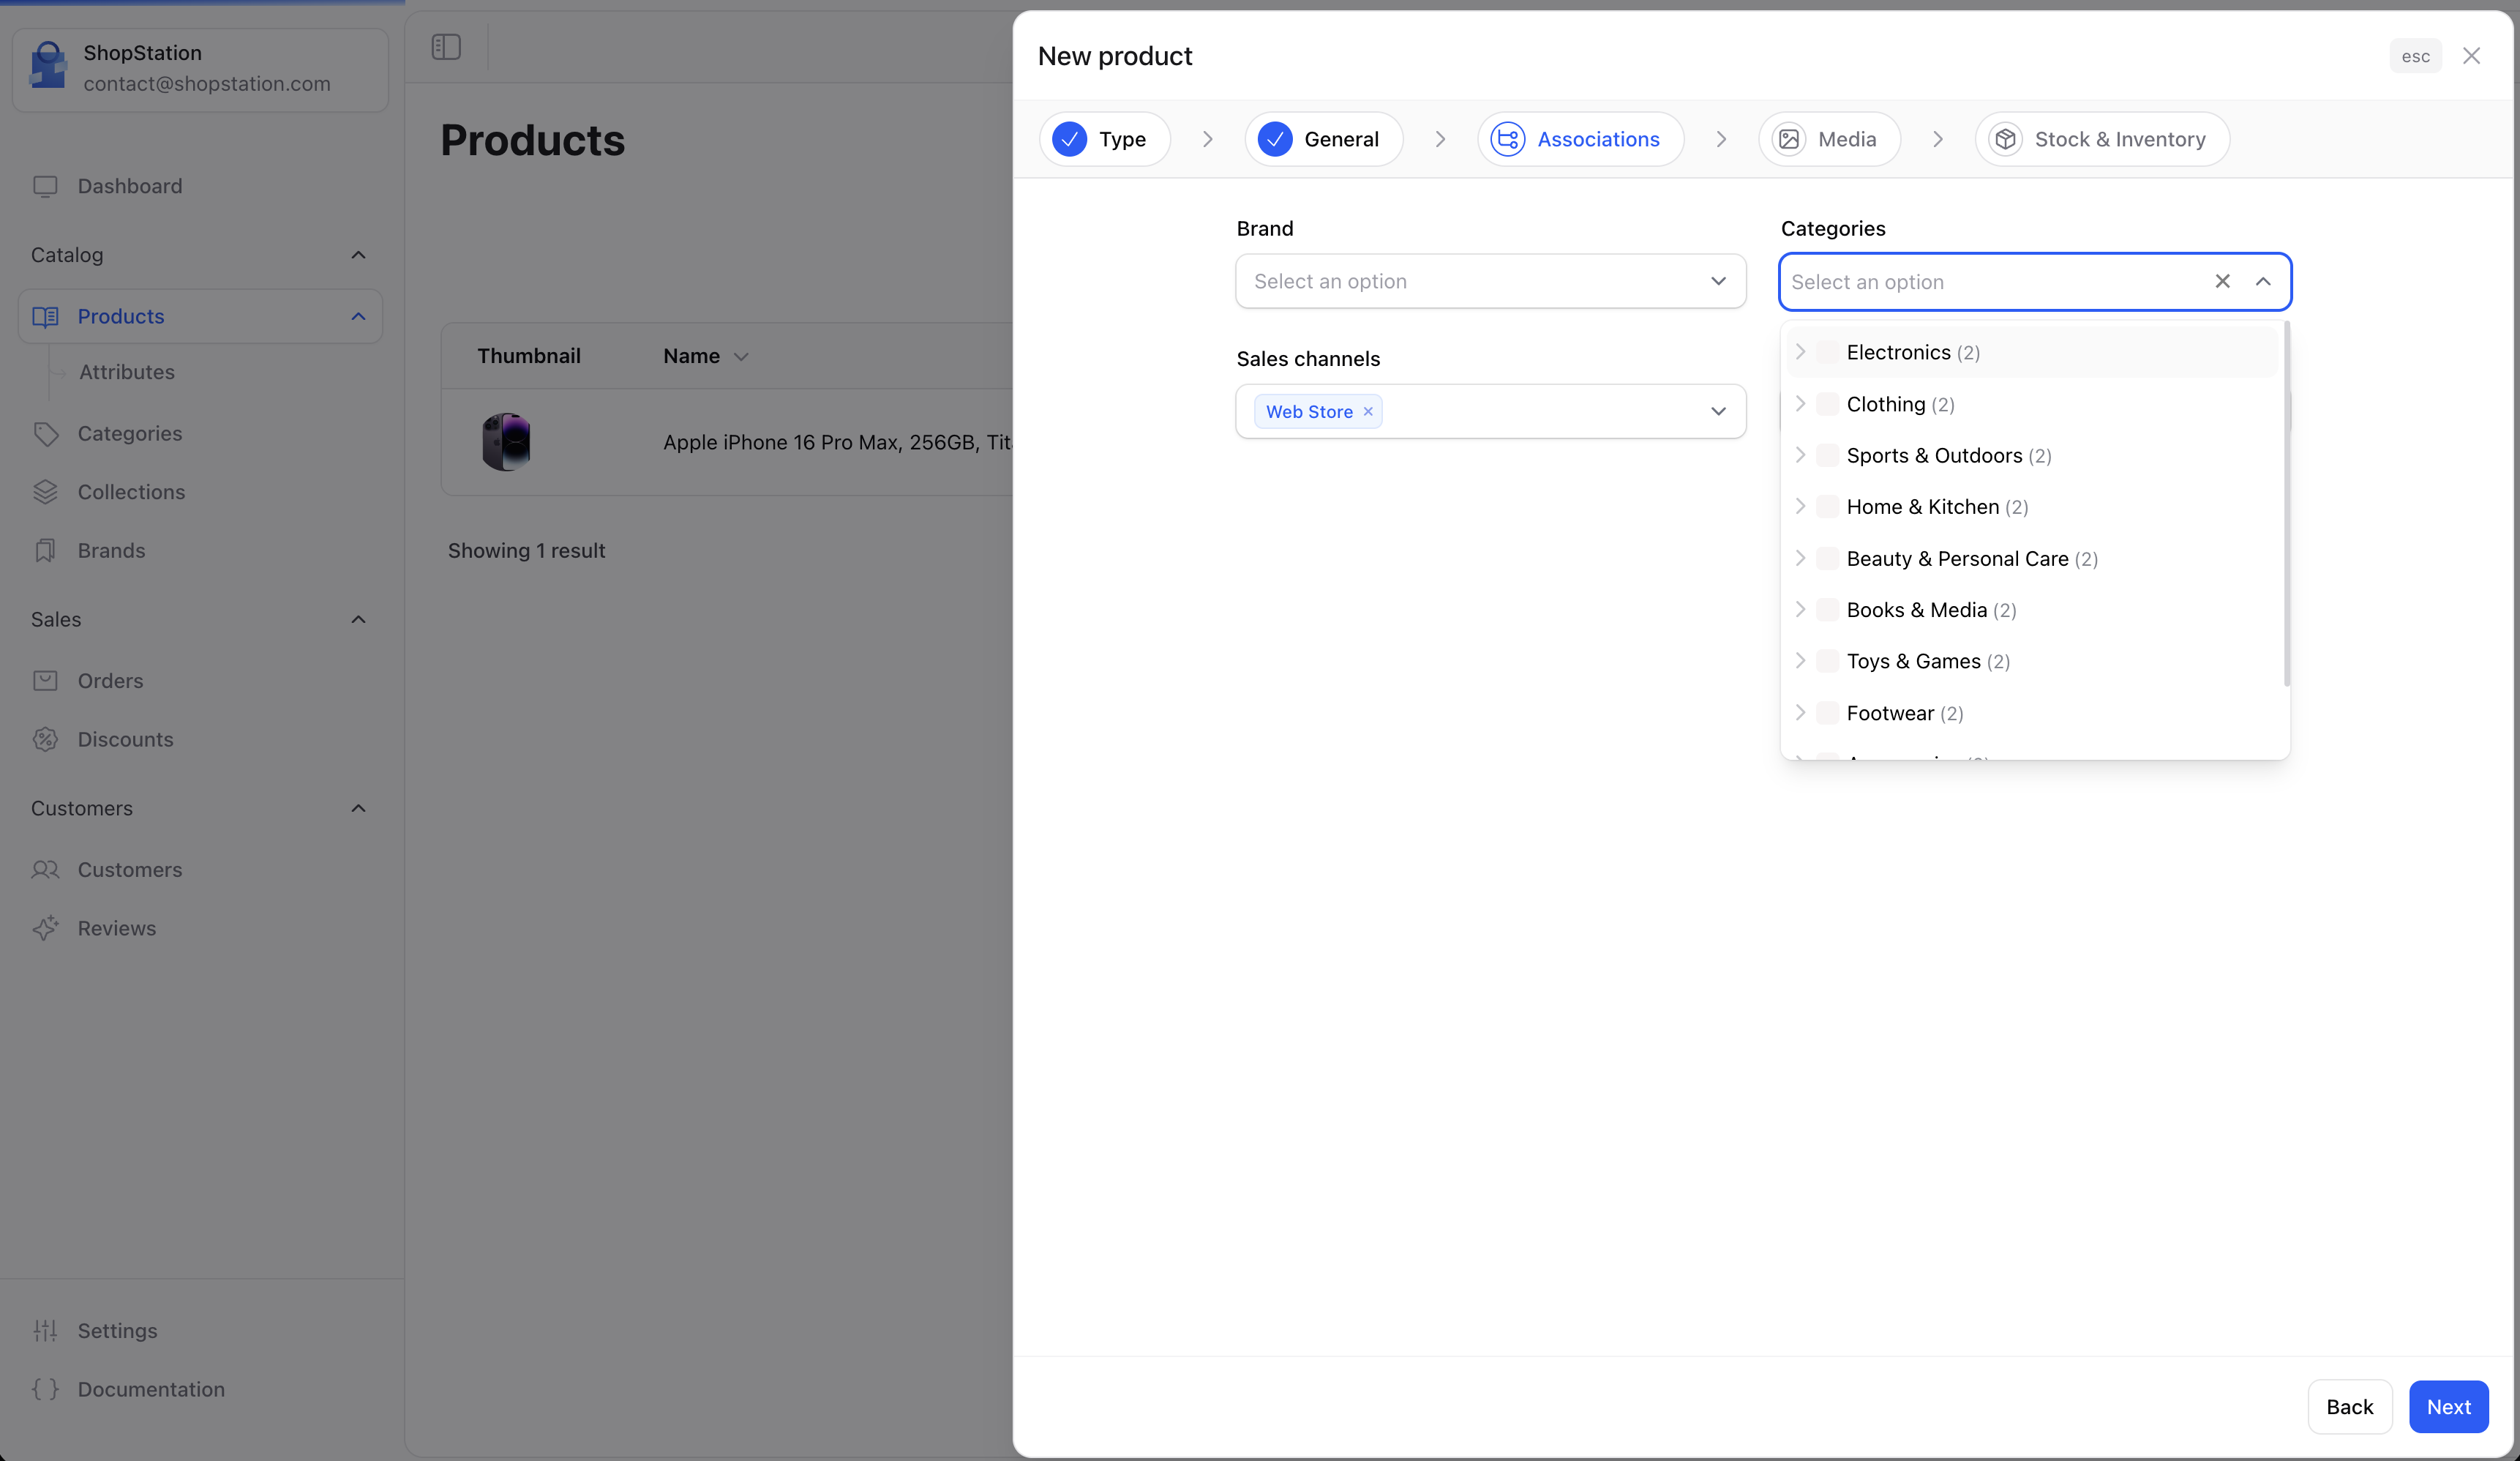Tick the Footwear category checkbox
Image resolution: width=2520 pixels, height=1461 pixels.
pos(1827,712)
